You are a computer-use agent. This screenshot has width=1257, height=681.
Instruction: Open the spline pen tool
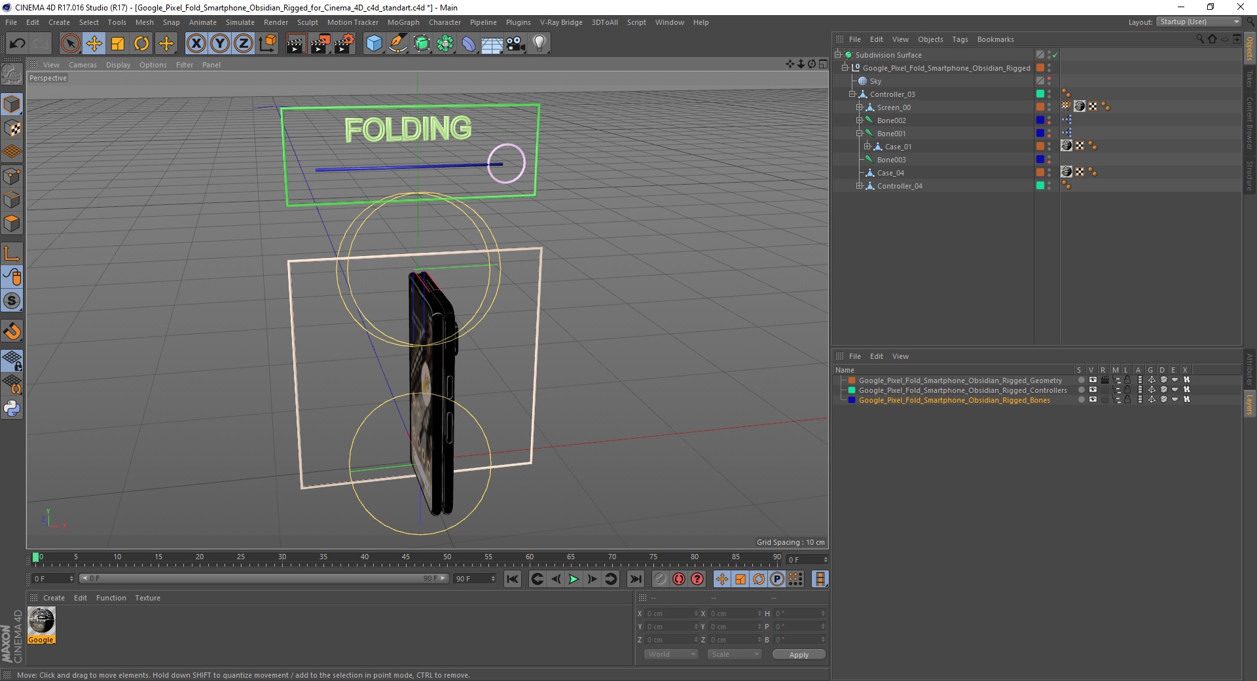tap(397, 44)
